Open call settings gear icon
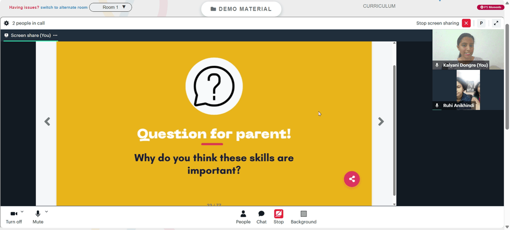 [x=6, y=23]
